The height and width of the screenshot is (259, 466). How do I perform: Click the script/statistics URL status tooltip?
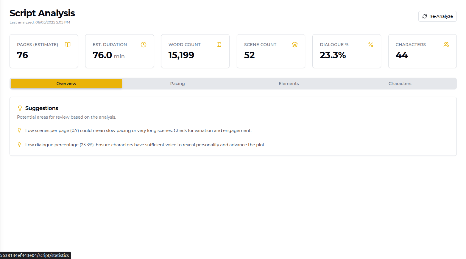click(35, 255)
